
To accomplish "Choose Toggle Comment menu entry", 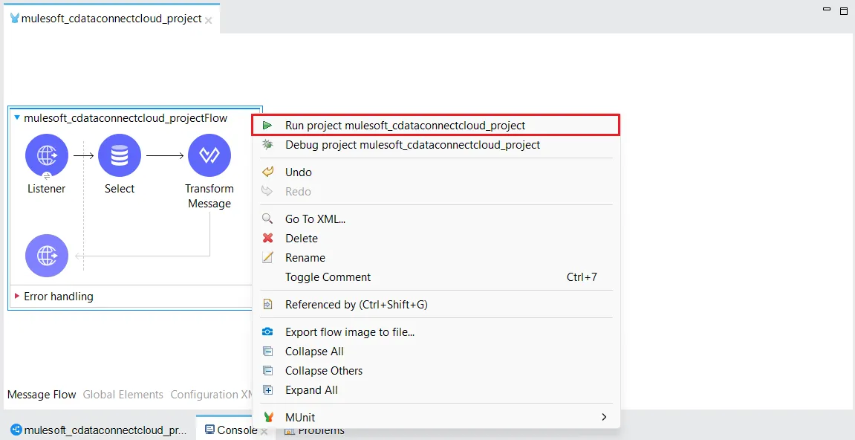I will [328, 277].
